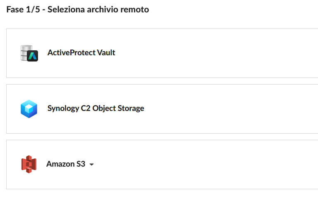Choose the Amazon S3 text label
The image size is (318, 200).
[65, 164]
